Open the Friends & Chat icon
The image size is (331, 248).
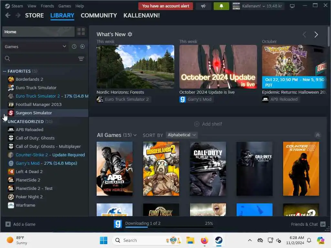point(323,224)
